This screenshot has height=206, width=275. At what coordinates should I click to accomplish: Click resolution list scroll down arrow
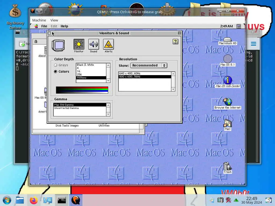coord(173,89)
